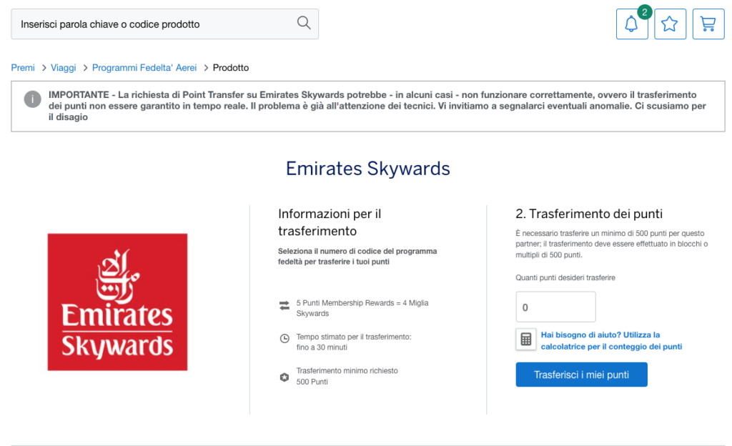Click Prodotto breadcrumb item

click(231, 68)
